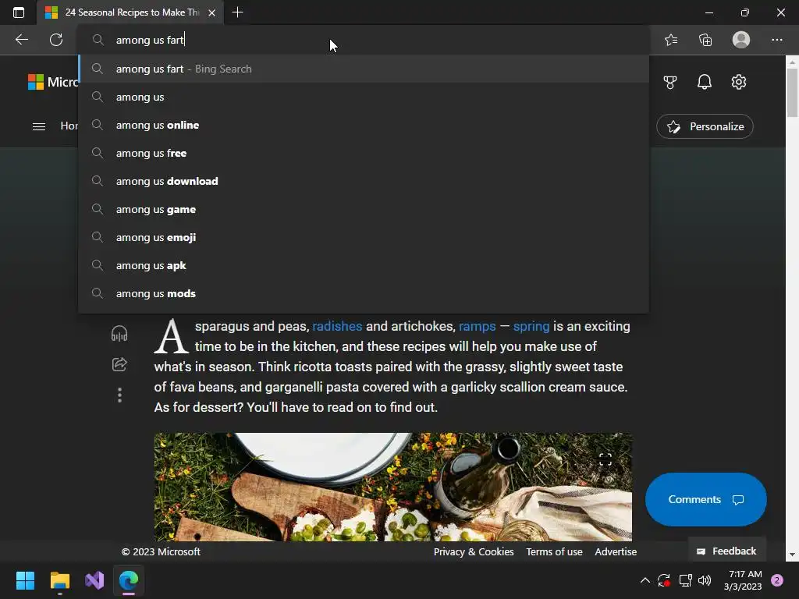The height and width of the screenshot is (599, 799).
Task: Follow the 'radishes' link
Action: tap(337, 326)
